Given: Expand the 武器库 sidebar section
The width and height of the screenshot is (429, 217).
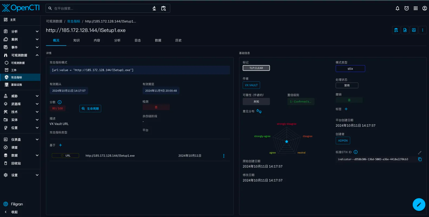Looking at the screenshot, I should [20, 104].
